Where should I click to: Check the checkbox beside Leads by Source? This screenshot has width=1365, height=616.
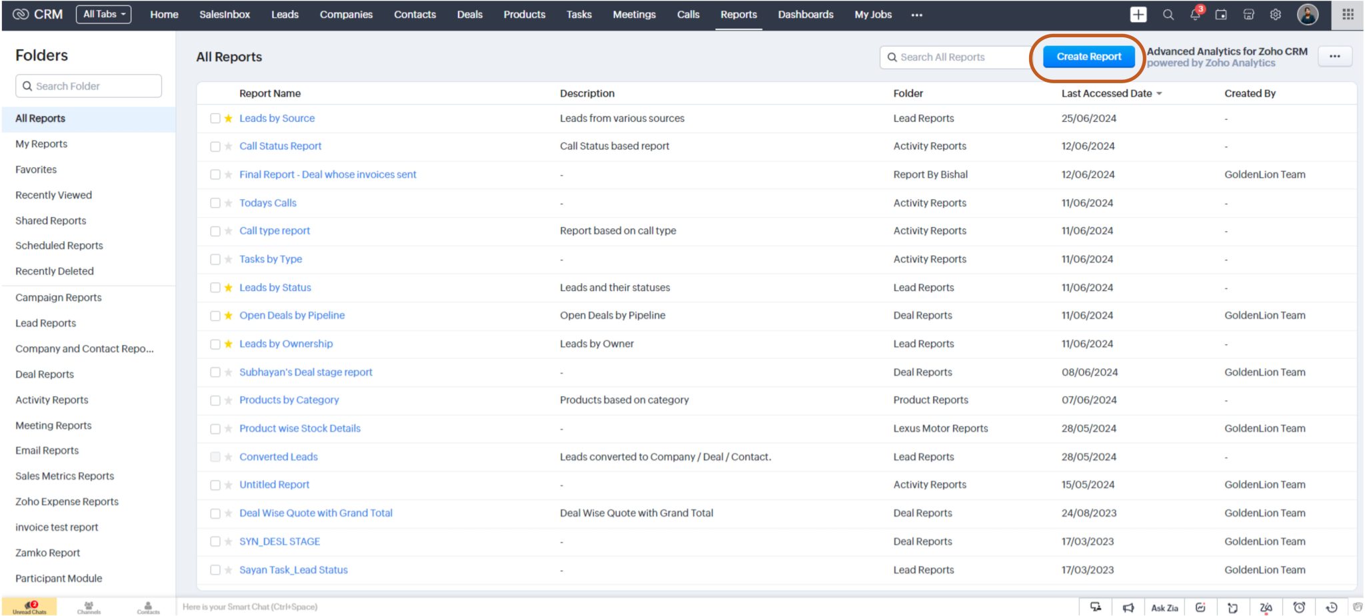[x=215, y=118]
